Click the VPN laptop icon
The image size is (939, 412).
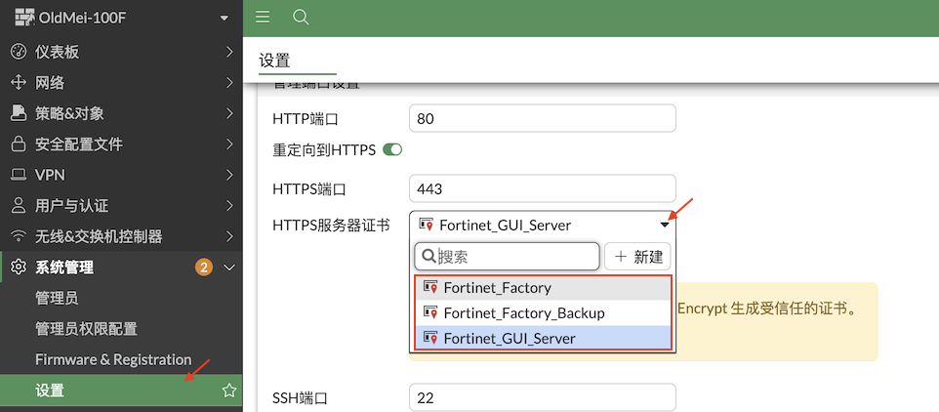(20, 175)
